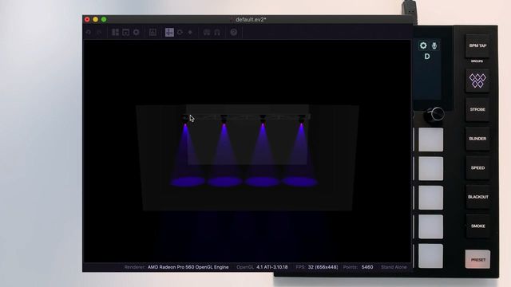Viewport: 511px width, 287px height.
Task: Click the undo arrow in the toolbar
Action: click(89, 32)
